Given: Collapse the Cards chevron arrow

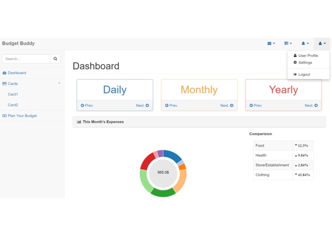Looking at the screenshot, I should click(59, 83).
